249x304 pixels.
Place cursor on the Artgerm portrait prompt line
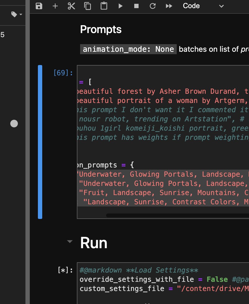click(x=163, y=101)
